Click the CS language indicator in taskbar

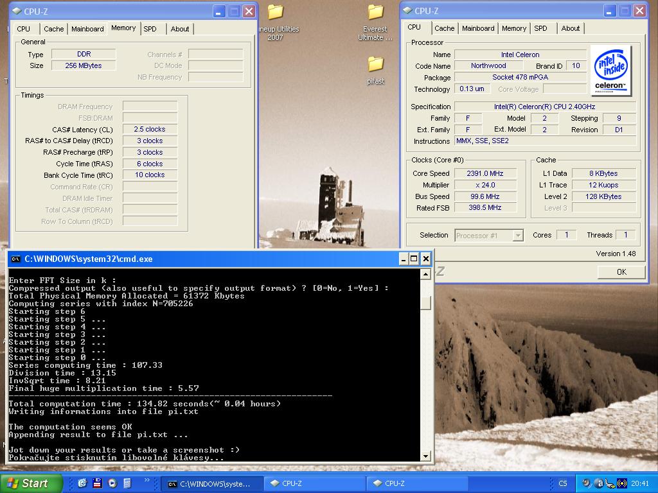point(563,483)
